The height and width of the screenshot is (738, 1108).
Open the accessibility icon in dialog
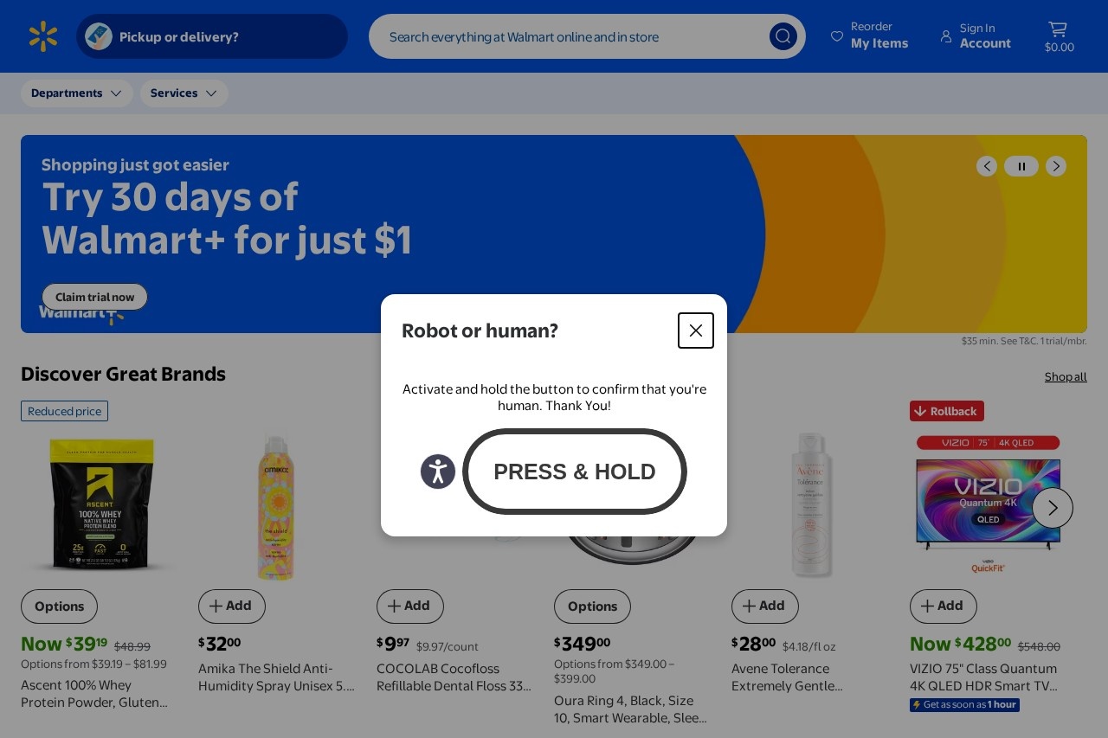click(x=438, y=472)
